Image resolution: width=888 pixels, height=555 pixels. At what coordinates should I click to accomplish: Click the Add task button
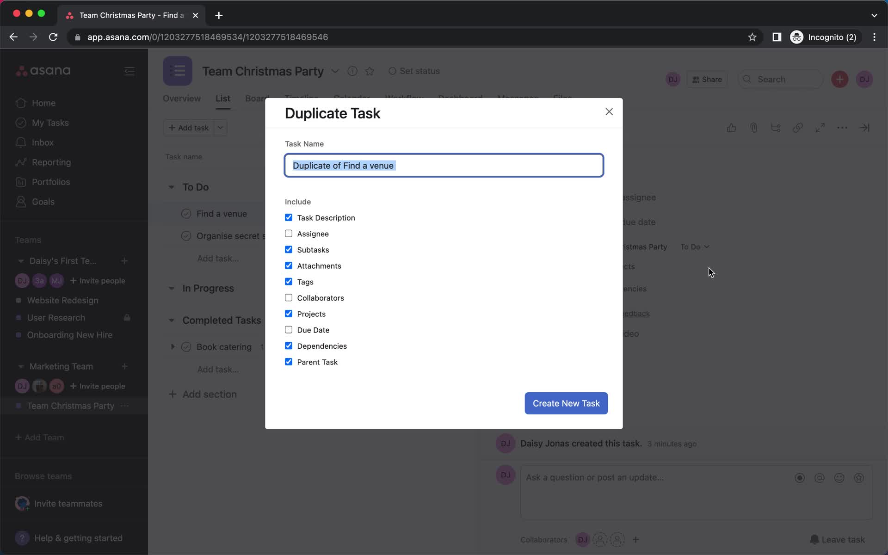pos(189,128)
